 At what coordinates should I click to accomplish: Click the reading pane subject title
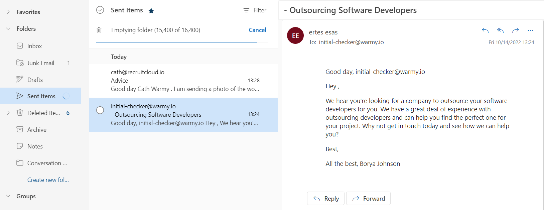tap(350, 10)
